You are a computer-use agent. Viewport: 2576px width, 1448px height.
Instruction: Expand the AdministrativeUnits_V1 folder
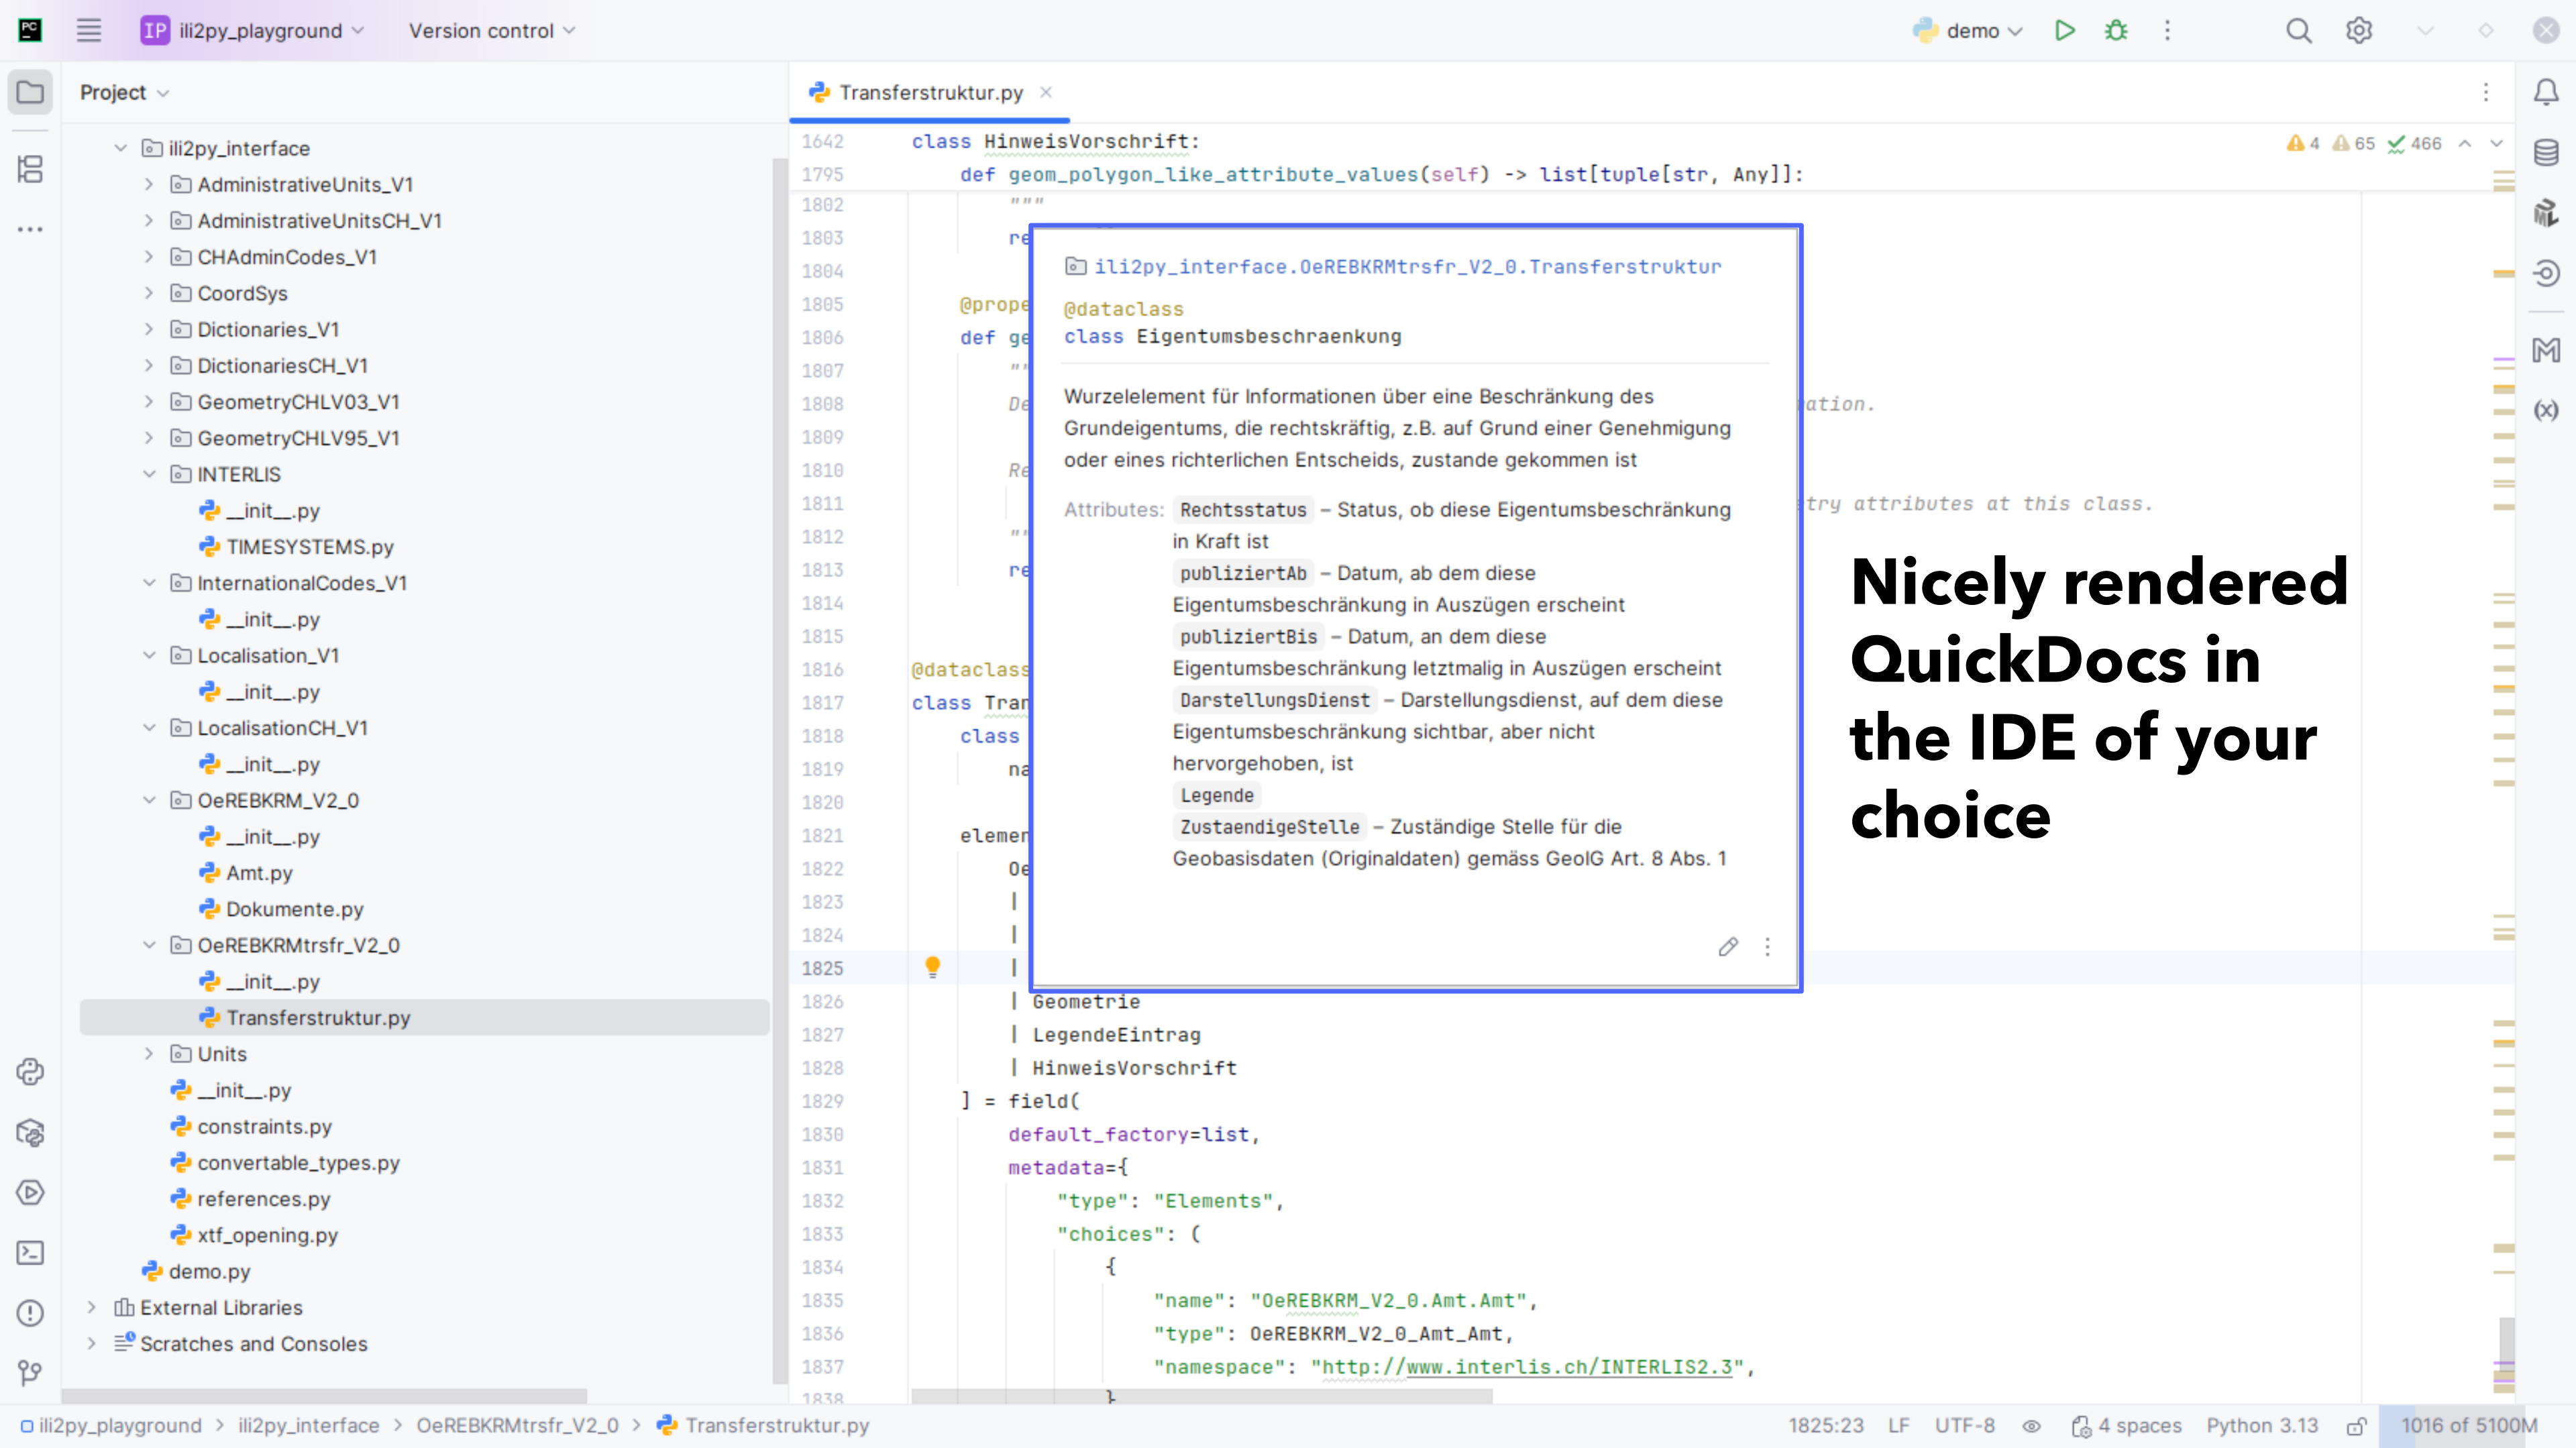point(149,184)
